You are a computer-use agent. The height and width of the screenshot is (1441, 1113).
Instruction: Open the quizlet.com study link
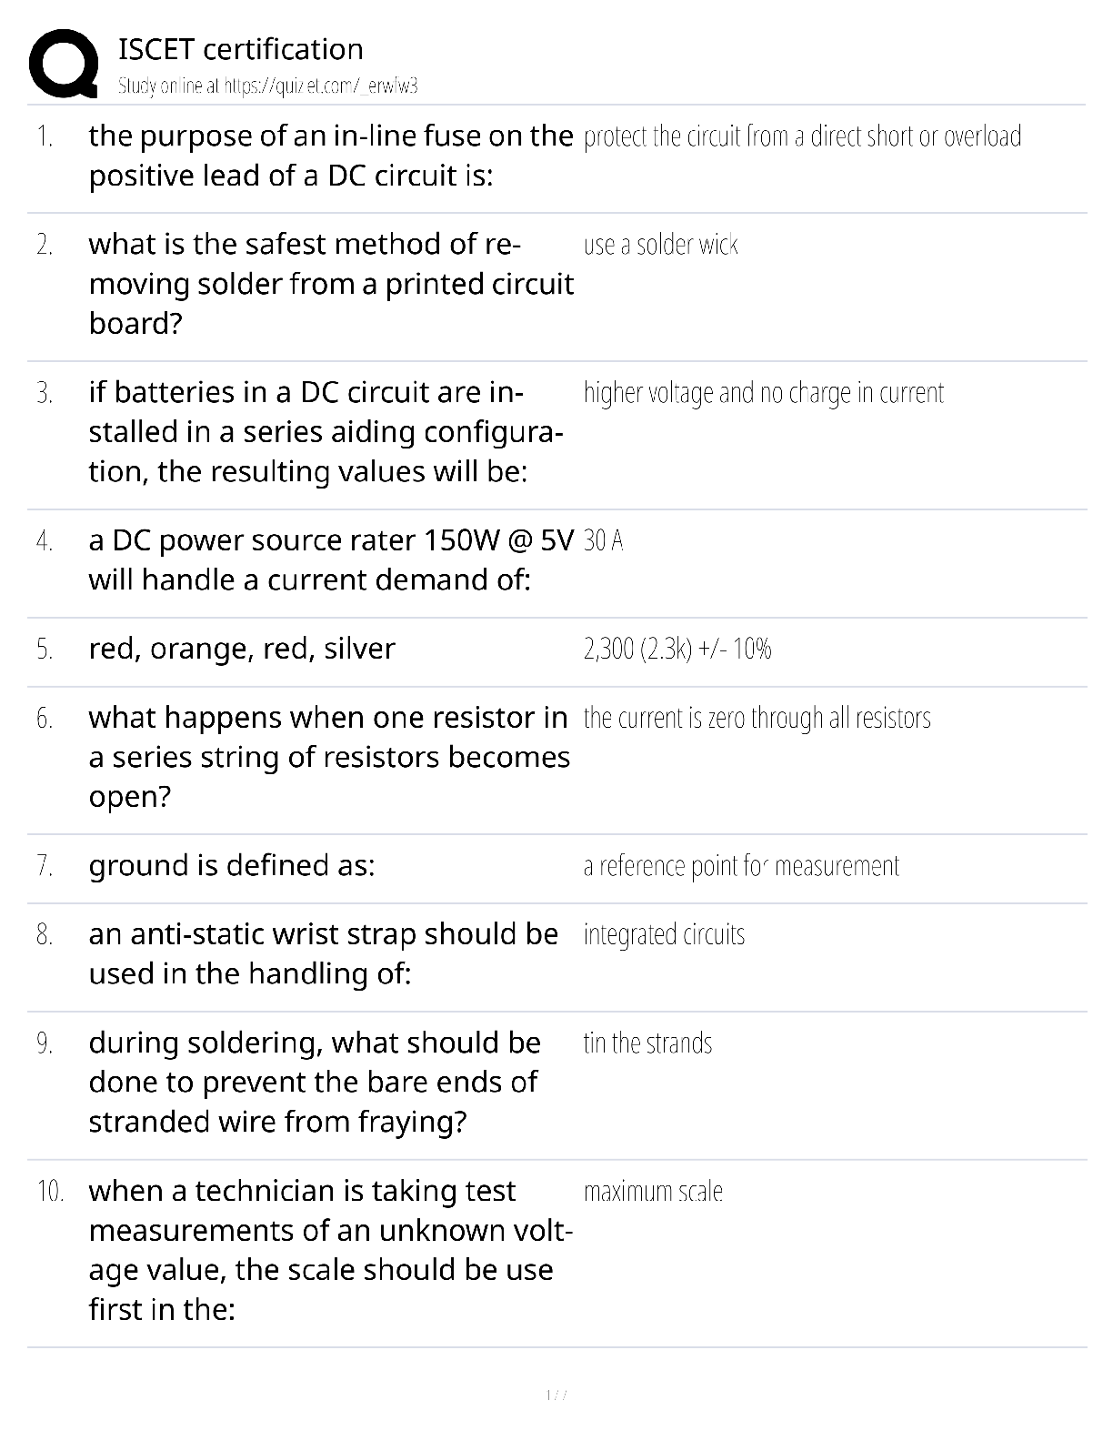click(x=268, y=86)
